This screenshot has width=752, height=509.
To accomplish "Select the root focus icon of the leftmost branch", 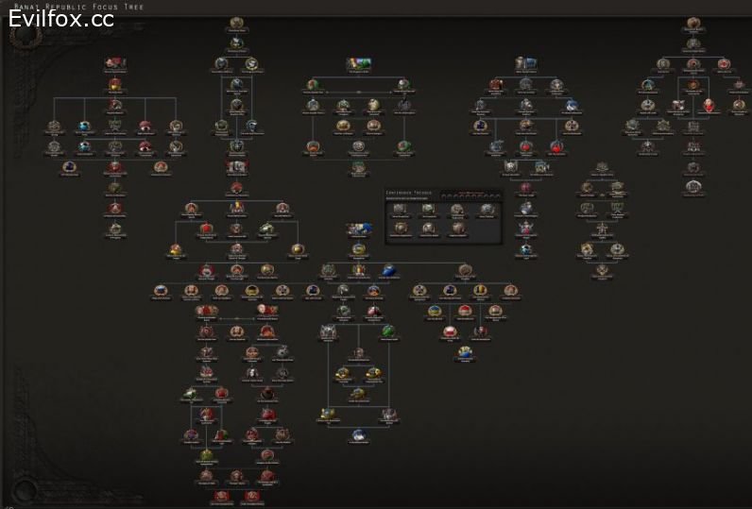I will pyautogui.click(x=115, y=64).
